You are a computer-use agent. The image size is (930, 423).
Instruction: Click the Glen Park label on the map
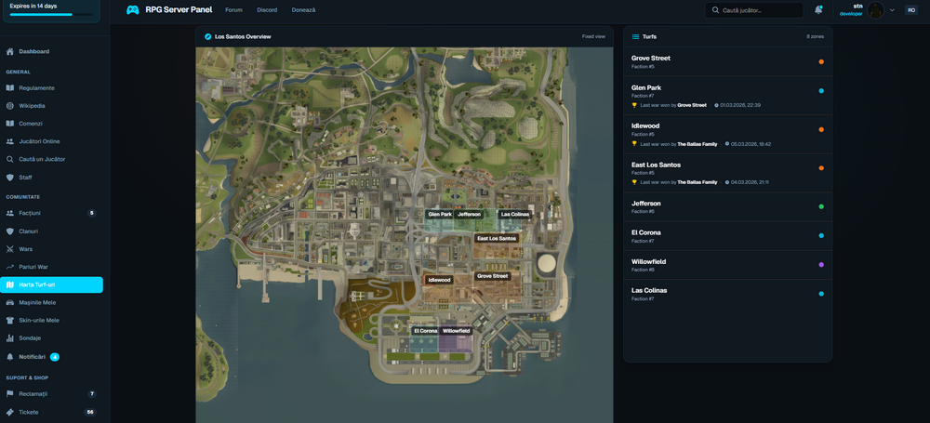point(440,214)
